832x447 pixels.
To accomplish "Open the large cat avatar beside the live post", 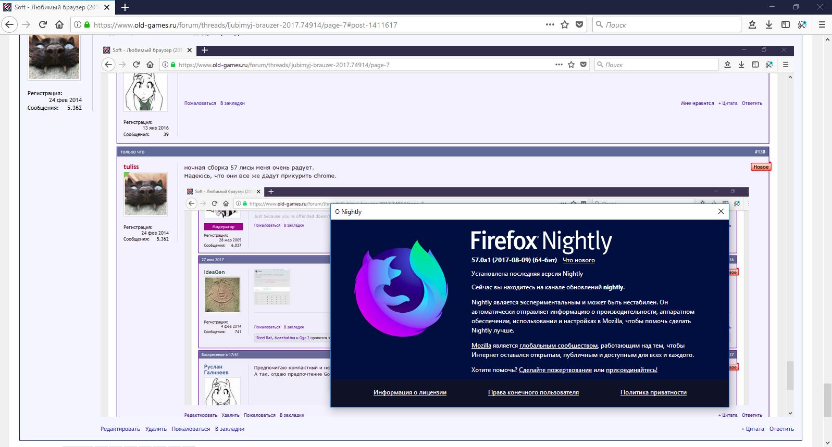I will [x=54, y=57].
